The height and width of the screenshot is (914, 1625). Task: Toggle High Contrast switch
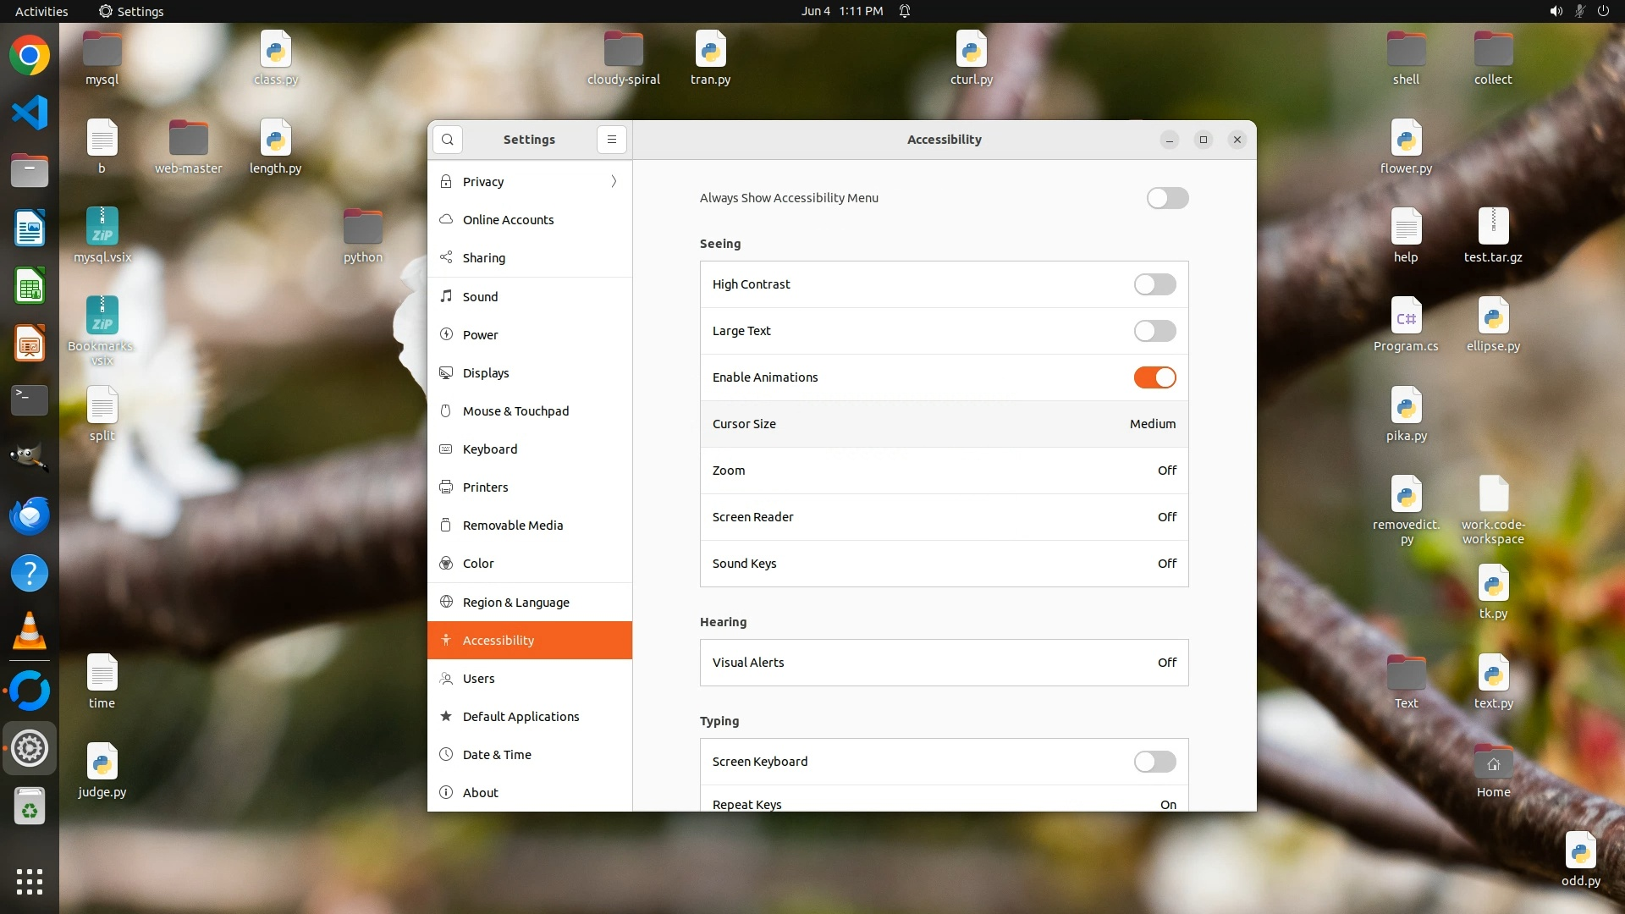pyautogui.click(x=1154, y=284)
